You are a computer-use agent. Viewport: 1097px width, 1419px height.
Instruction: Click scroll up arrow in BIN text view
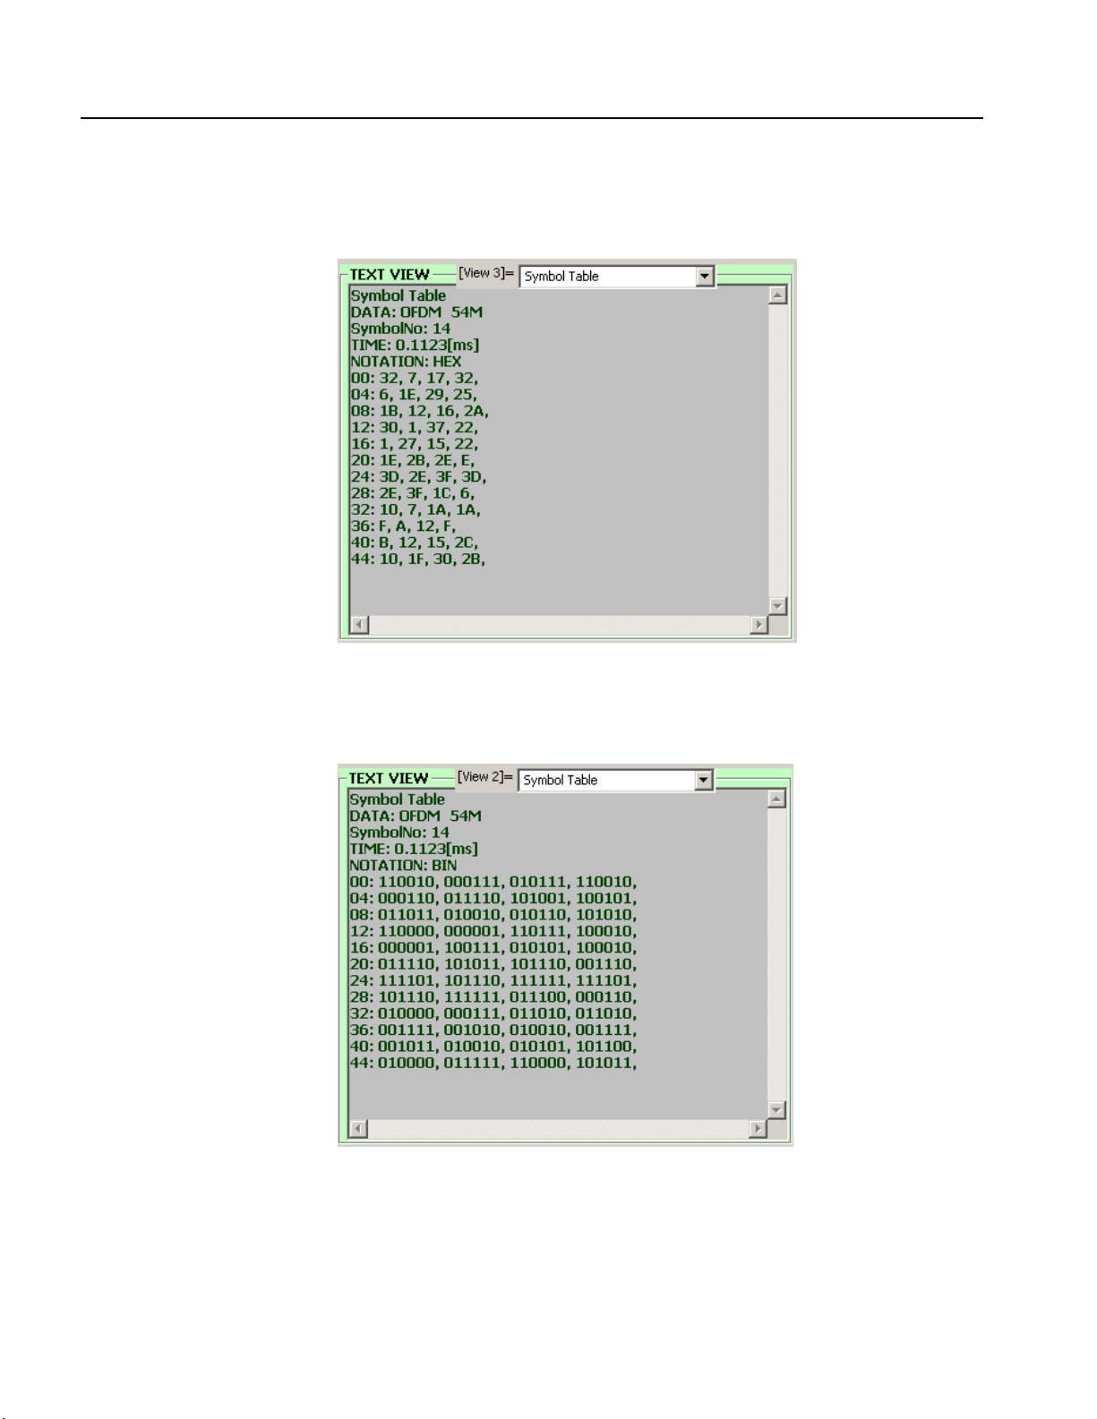tap(776, 799)
